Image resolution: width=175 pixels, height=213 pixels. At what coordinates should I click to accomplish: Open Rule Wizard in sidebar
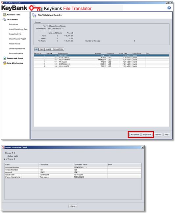point(13,24)
